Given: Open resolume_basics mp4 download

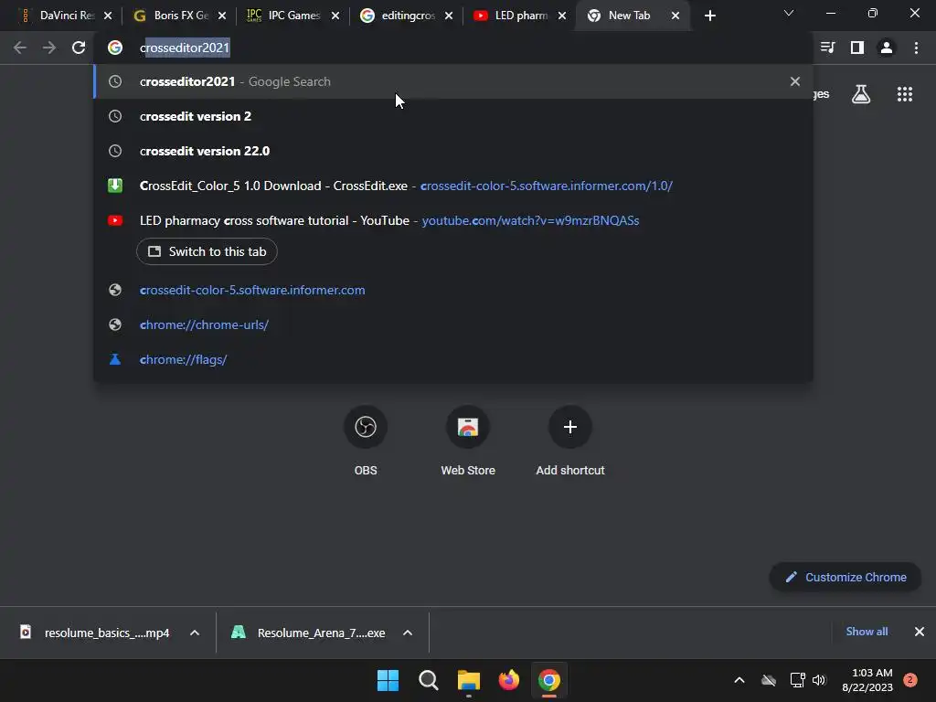Looking at the screenshot, I should pos(95,633).
